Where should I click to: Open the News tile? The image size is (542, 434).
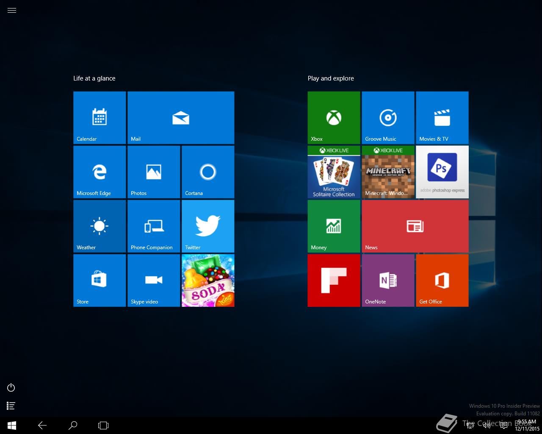tap(415, 226)
